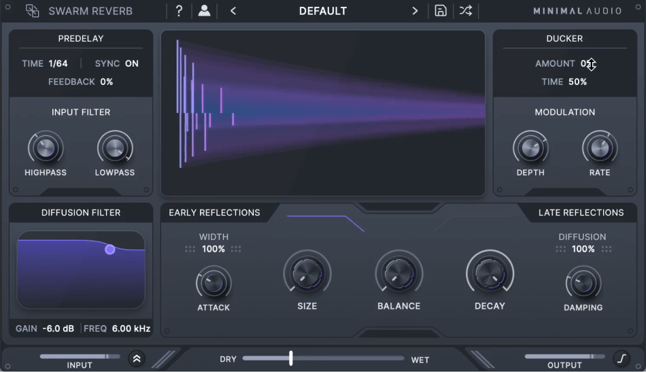Click the late reflections DIFFUSION 100% value
Viewport: 646px width, 372px height.
(583, 249)
